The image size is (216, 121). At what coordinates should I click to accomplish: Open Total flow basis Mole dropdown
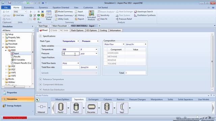click(x=78, y=63)
